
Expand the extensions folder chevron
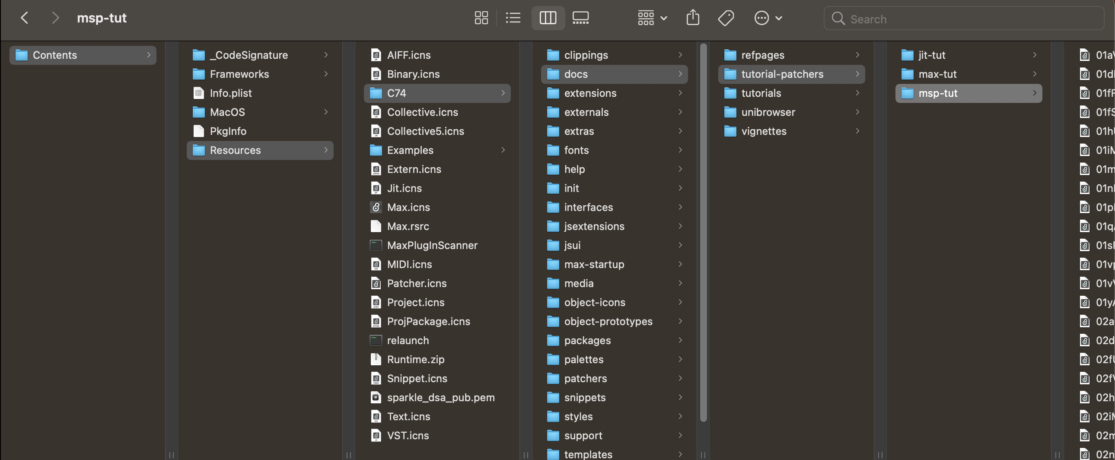click(680, 93)
